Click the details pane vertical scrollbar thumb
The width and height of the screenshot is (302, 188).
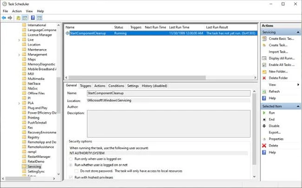point(254,129)
